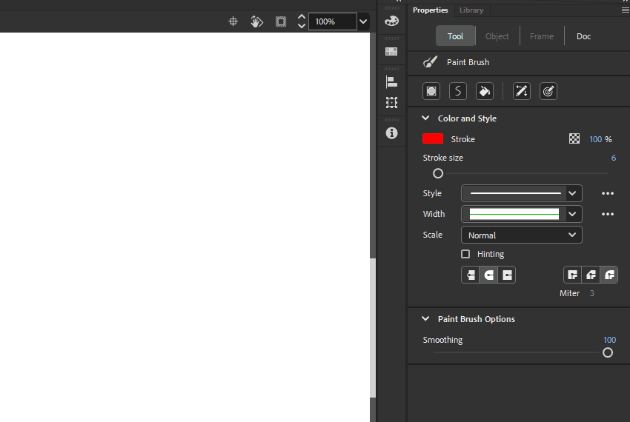Viewport: 630px width, 422px height.
Task: Switch to the Library tab
Action: pyautogui.click(x=471, y=10)
